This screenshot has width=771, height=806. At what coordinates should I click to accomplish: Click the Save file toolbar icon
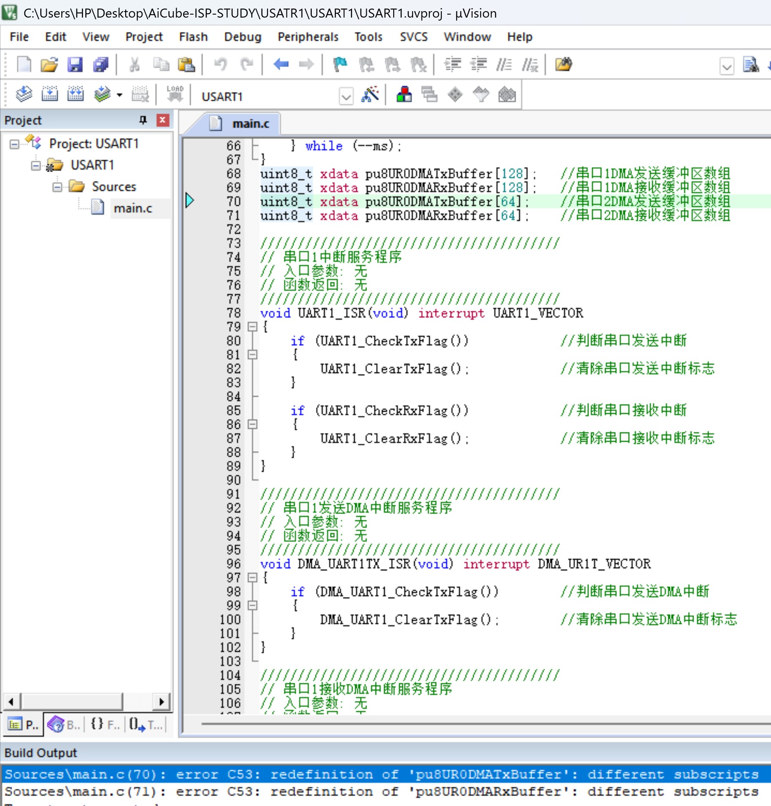(75, 65)
